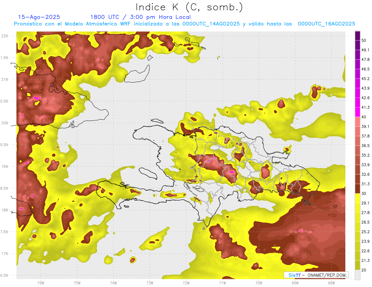The image size is (372, 287).
Task: Click the colorbar label '30'
Action: tap(364, 194)
